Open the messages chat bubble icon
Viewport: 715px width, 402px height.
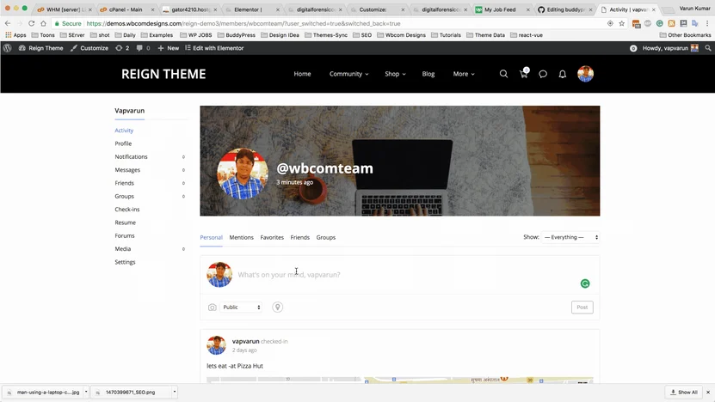543,74
